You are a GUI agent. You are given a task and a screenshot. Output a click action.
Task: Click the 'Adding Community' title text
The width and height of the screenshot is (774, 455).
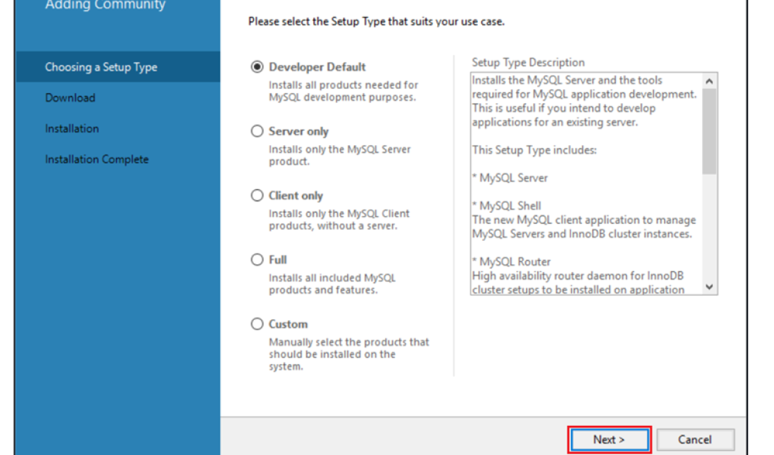pos(105,5)
